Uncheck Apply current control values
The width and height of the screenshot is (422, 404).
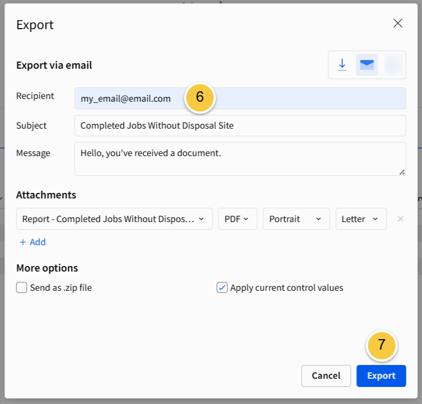(222, 287)
